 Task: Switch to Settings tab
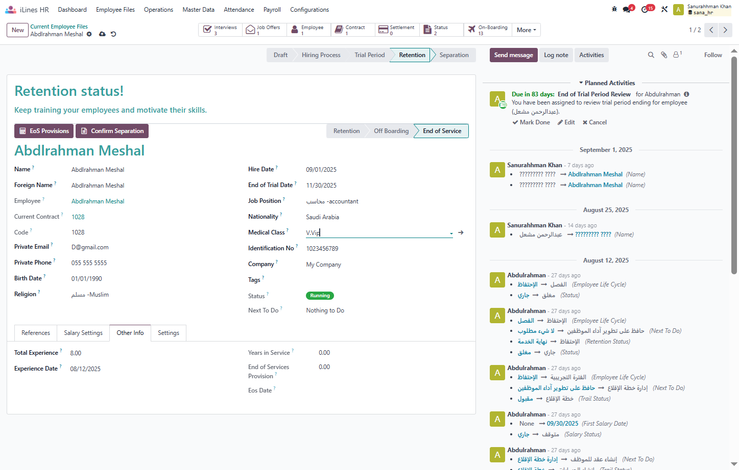point(169,333)
